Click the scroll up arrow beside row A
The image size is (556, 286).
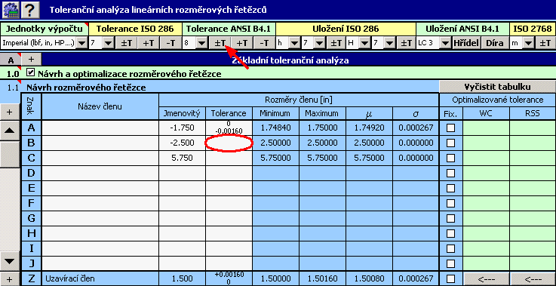pos(10,131)
